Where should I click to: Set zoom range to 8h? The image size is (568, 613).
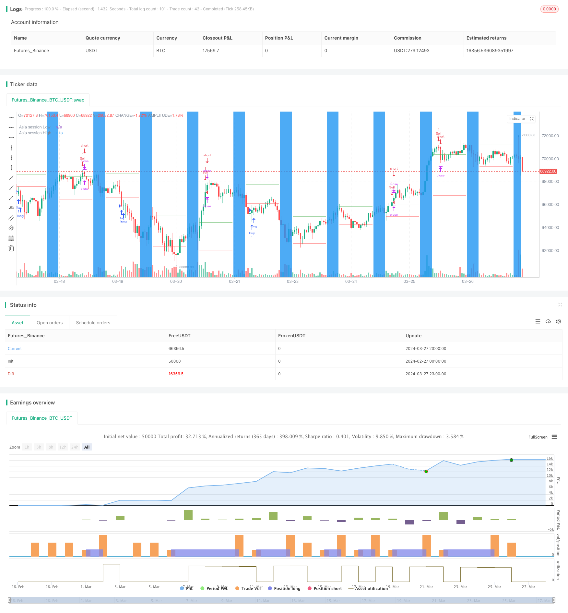(x=51, y=447)
